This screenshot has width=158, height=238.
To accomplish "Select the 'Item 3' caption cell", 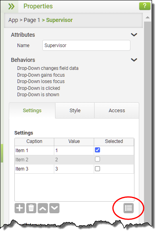I will (34, 169).
